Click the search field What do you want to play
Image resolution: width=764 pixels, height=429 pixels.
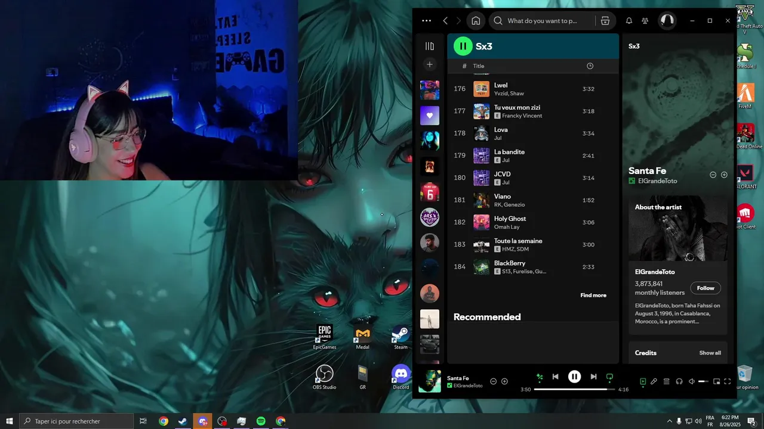coord(542,20)
